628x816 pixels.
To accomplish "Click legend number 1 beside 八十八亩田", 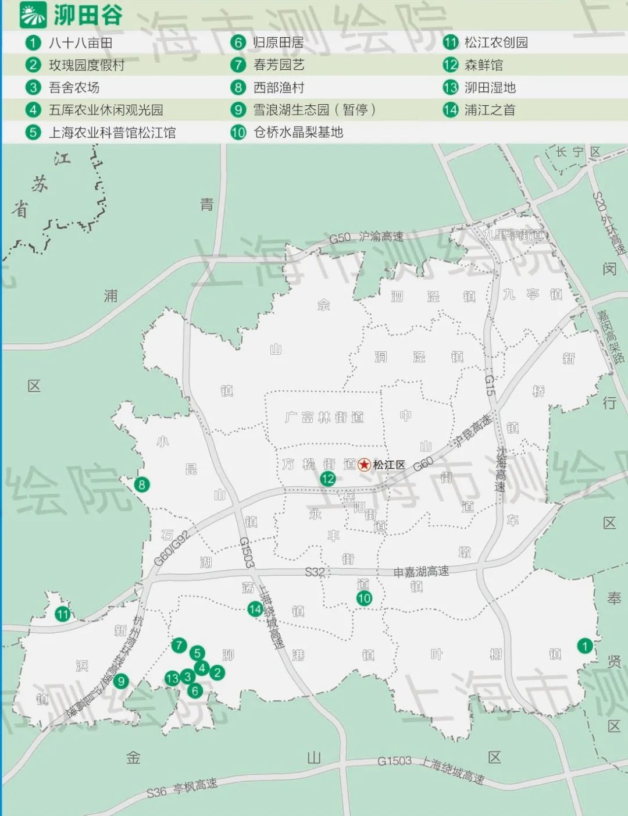I will 33,42.
